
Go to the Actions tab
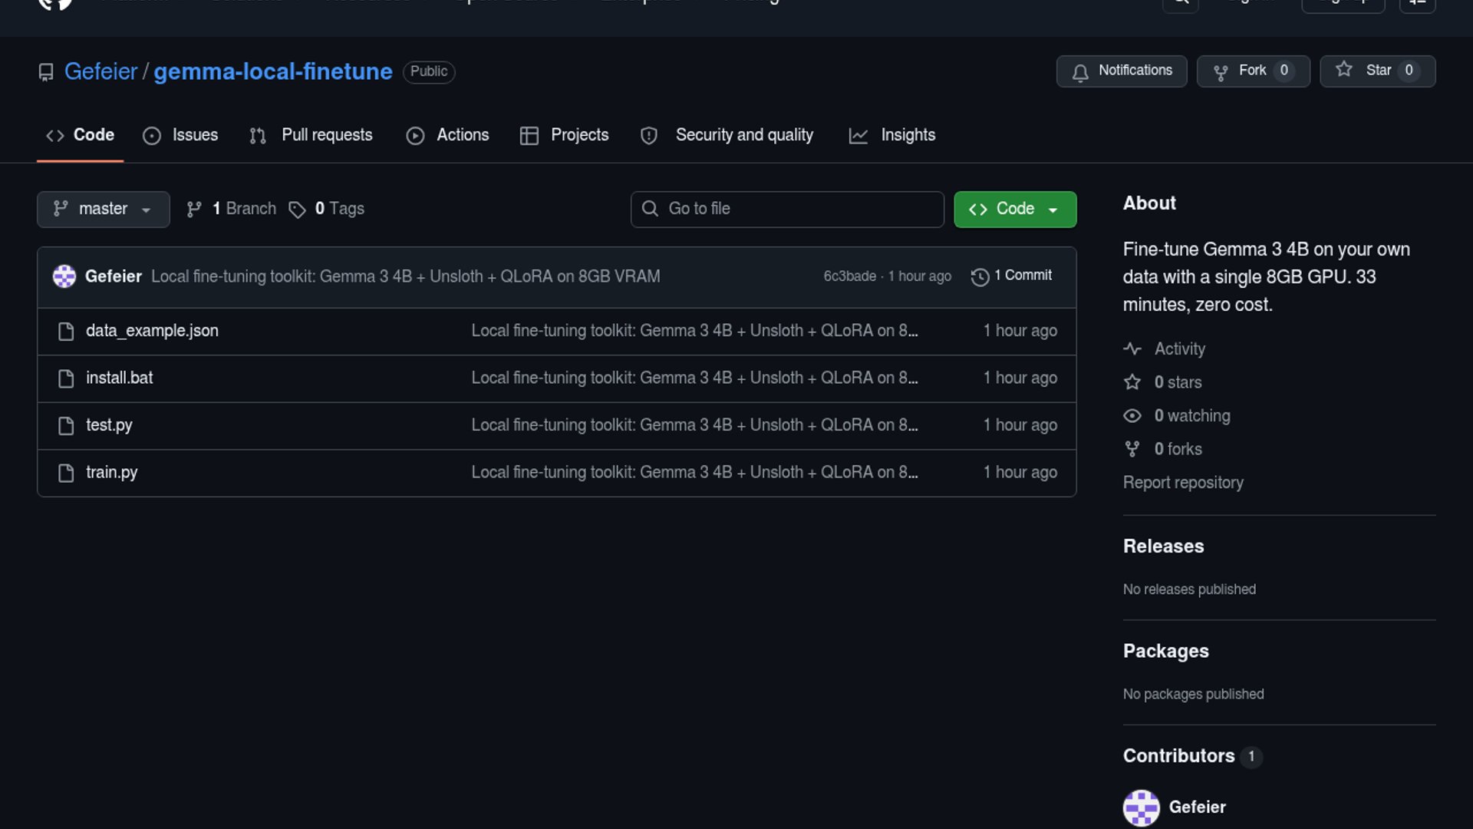tap(447, 135)
